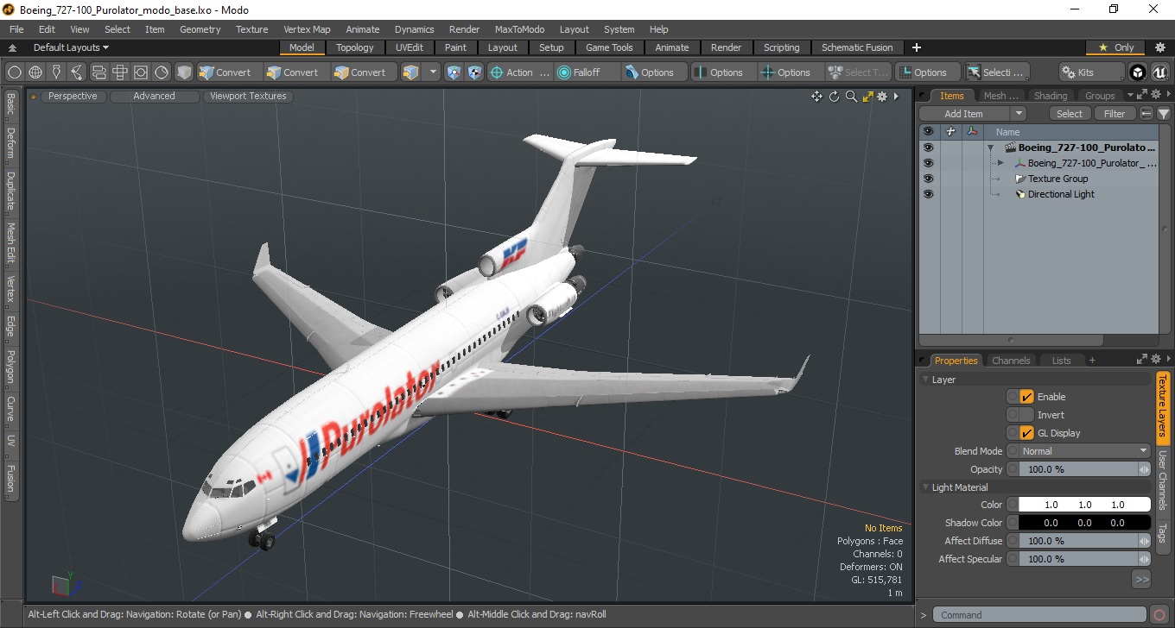Toggle the GL Display checkbox
This screenshot has height=628, width=1175.
coord(1027,433)
